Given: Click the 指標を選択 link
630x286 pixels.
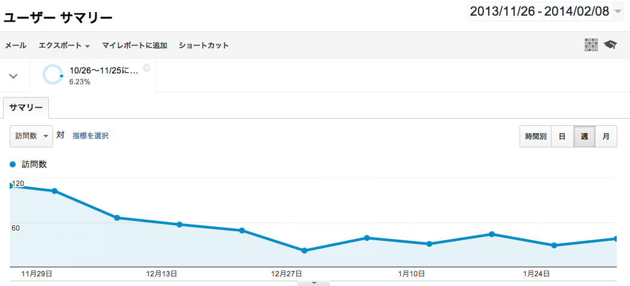Looking at the screenshot, I should [91, 136].
